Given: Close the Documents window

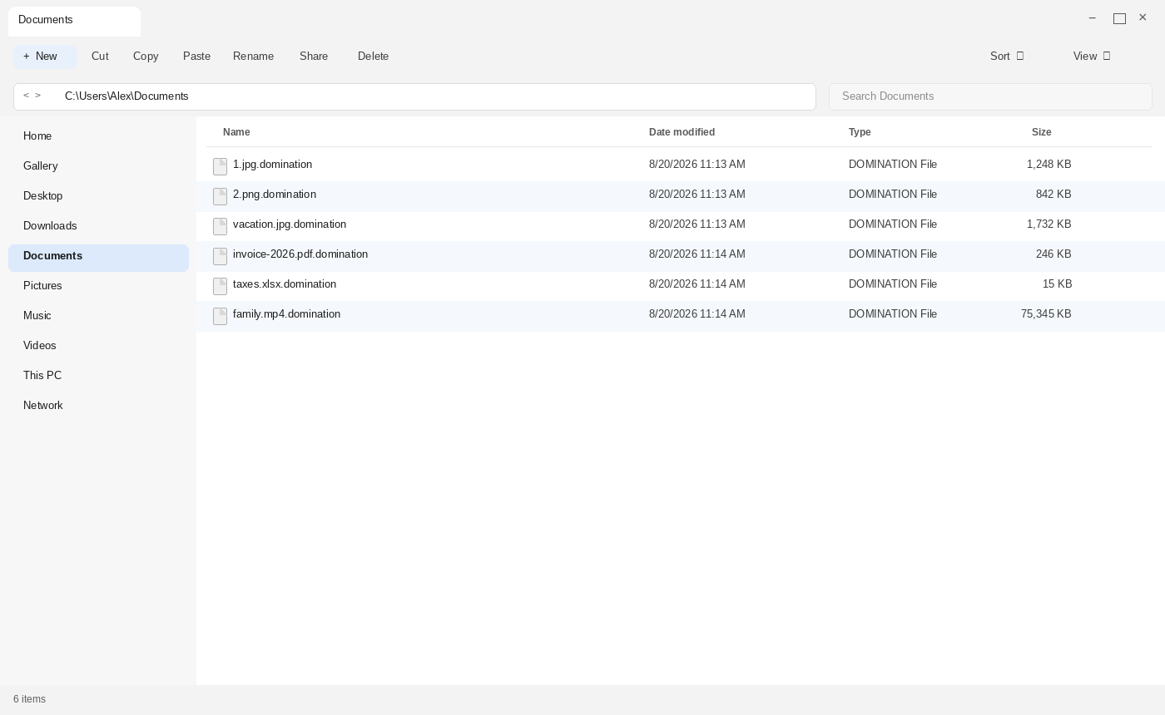Looking at the screenshot, I should (1143, 17).
